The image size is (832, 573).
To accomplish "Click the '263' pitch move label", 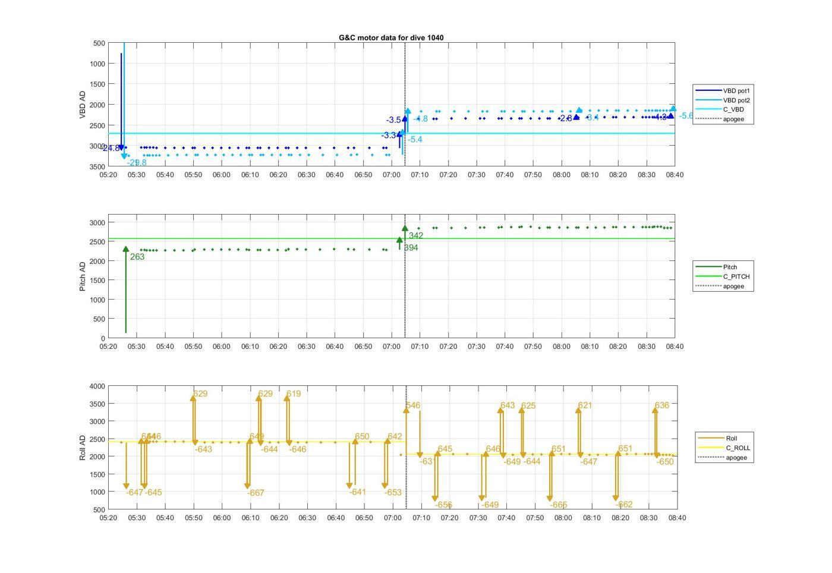I will tap(137, 257).
